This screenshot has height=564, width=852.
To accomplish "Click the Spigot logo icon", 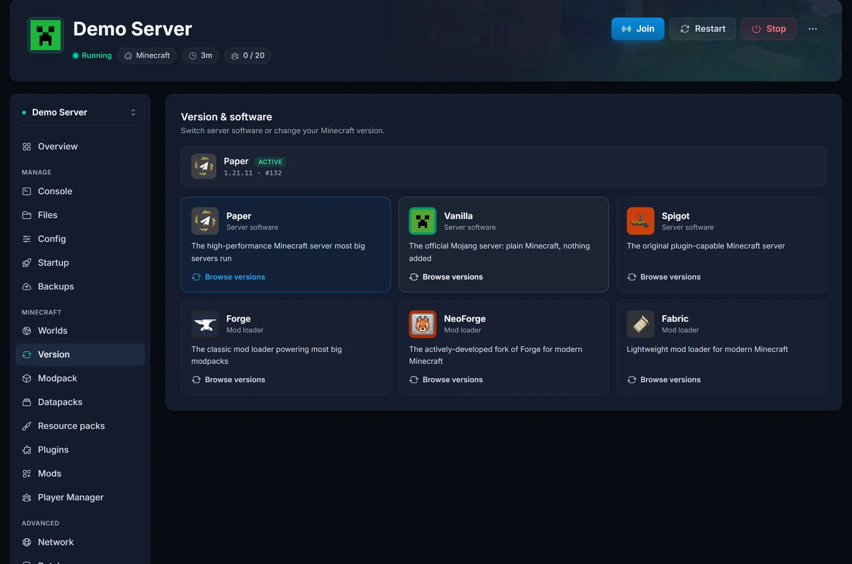I will point(640,221).
